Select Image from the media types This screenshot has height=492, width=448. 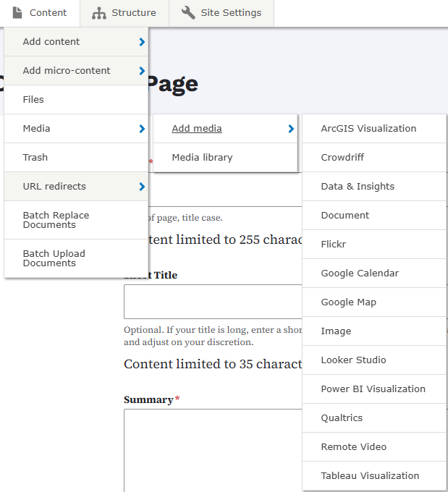click(x=336, y=331)
